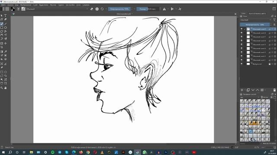
Task: Select the Color Sampler eyedropper tool
Action: pos(6,52)
